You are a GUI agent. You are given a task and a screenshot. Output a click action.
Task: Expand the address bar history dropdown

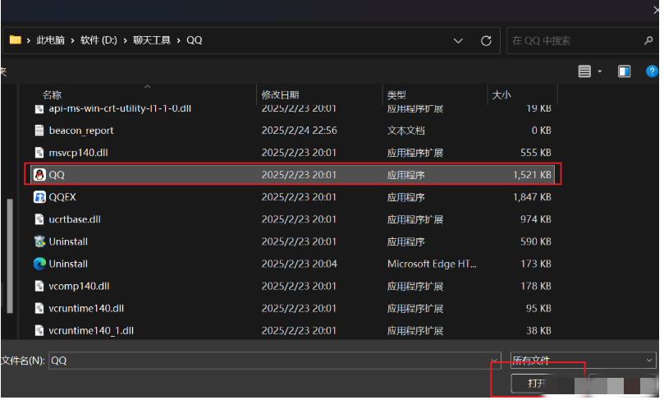pyautogui.click(x=458, y=40)
